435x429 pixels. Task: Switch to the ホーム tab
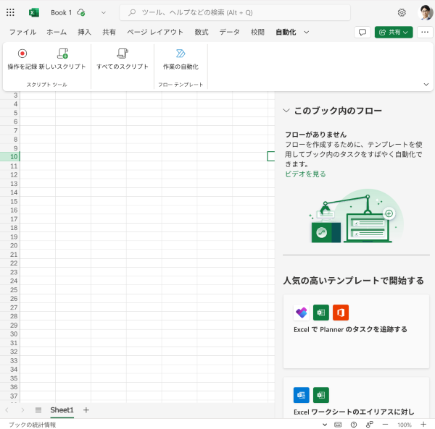coord(57,33)
